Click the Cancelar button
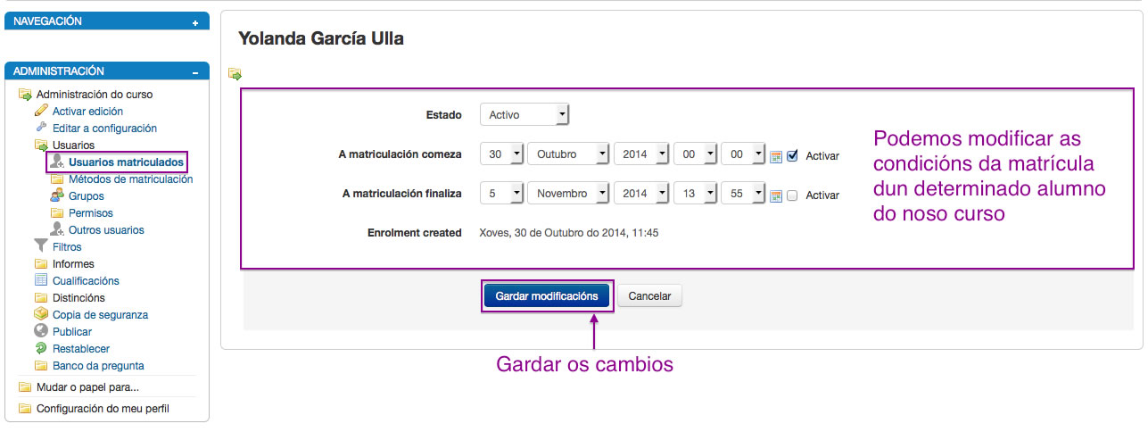 [x=649, y=295]
